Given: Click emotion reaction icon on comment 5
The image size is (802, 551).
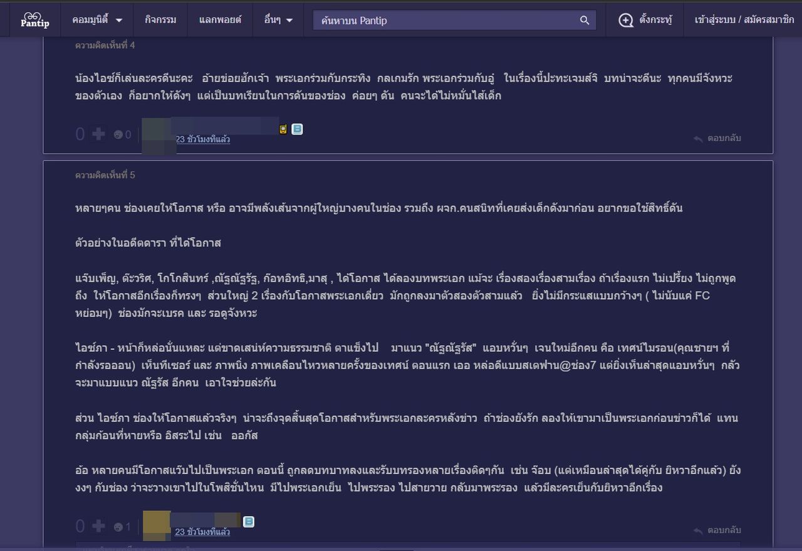Looking at the screenshot, I should (x=118, y=527).
